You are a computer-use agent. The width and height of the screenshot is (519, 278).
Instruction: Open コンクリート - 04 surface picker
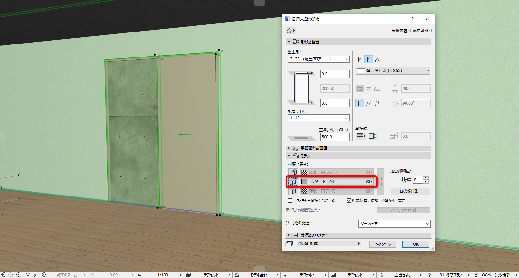click(337, 182)
